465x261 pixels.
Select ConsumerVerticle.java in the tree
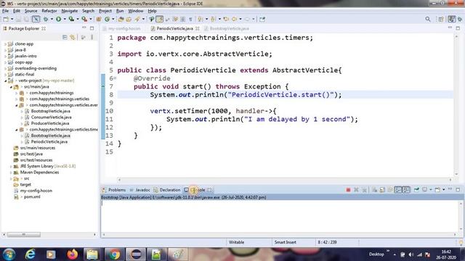51,117
